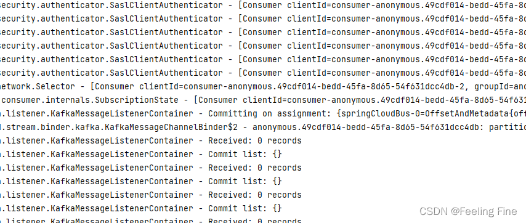This screenshot has height=223, width=526.
Task: Select the second "Commit list: {}" message
Action: click(x=245, y=181)
